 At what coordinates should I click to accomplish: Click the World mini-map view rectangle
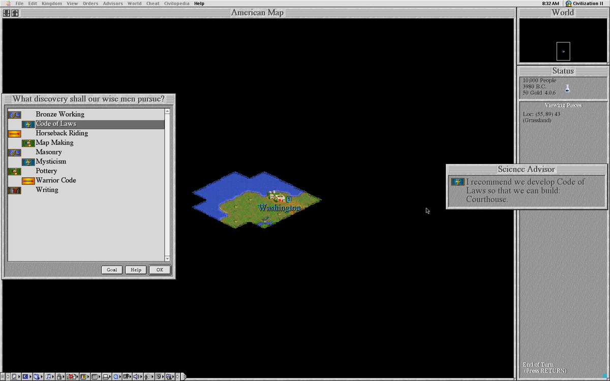click(563, 51)
